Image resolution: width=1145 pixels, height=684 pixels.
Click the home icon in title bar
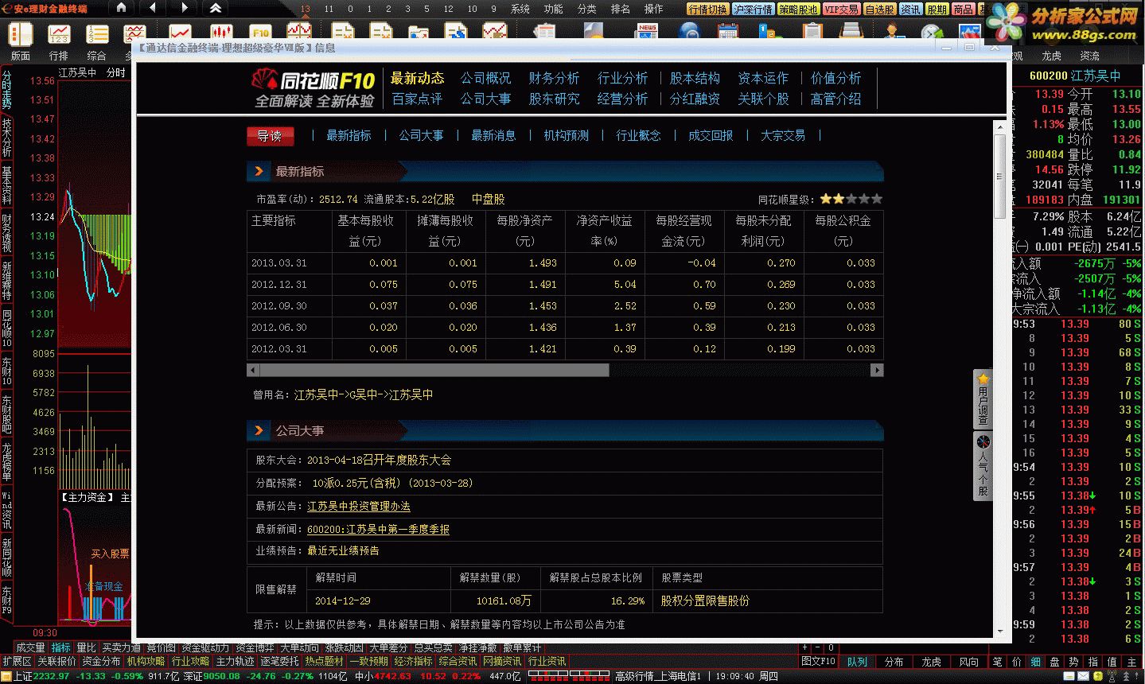point(120,8)
